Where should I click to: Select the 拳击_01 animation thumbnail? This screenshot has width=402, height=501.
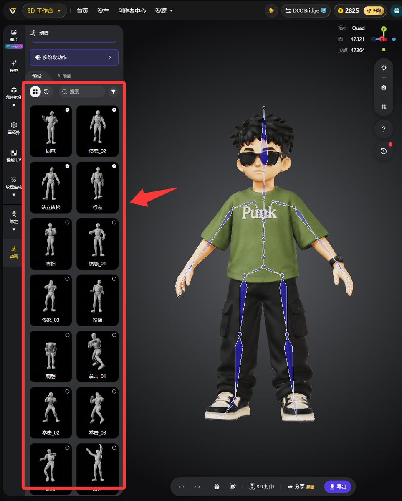(97, 356)
